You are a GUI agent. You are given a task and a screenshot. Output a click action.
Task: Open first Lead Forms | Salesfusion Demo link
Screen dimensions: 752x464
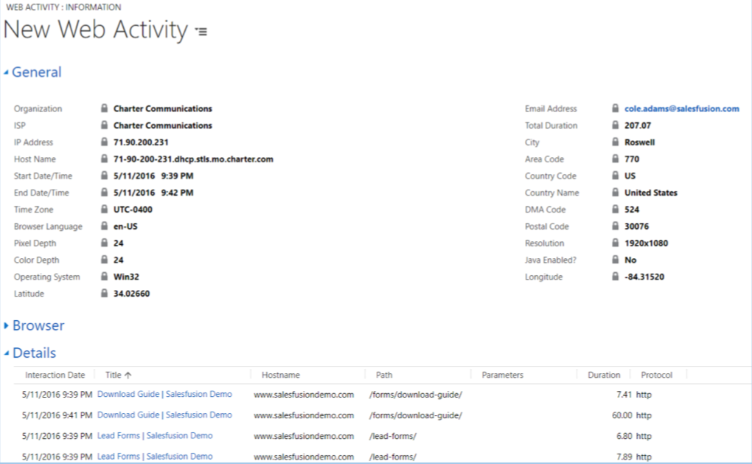[x=155, y=436]
